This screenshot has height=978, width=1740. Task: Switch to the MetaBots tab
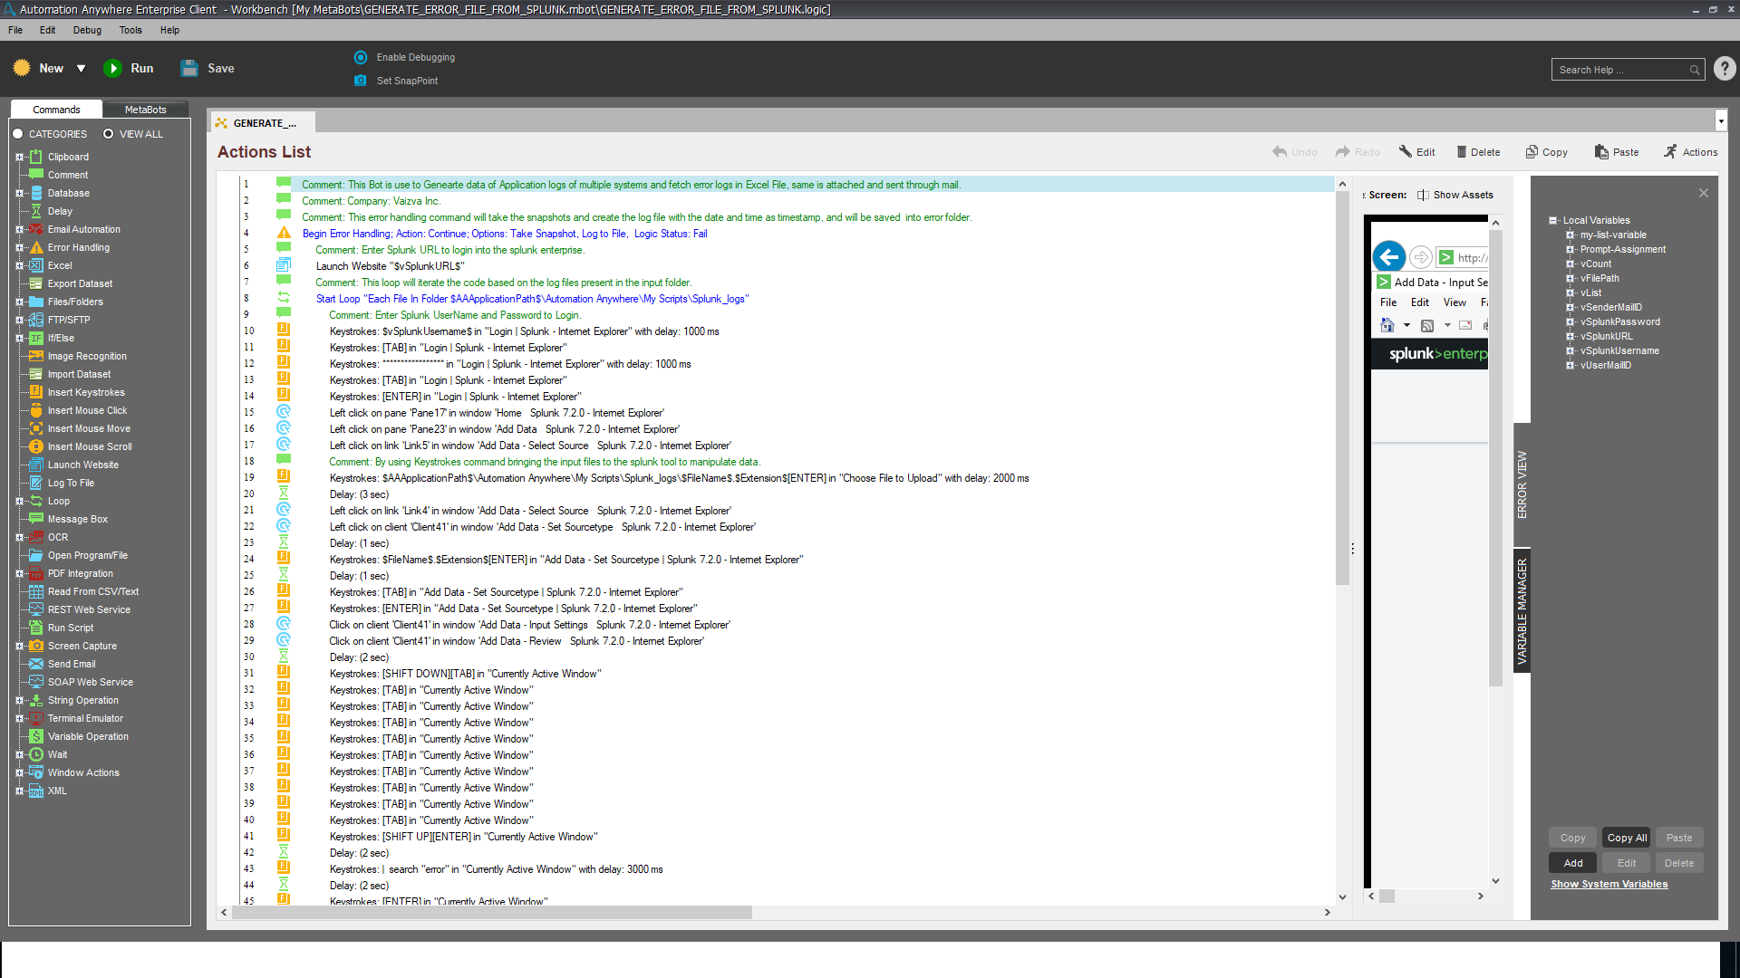pos(145,110)
